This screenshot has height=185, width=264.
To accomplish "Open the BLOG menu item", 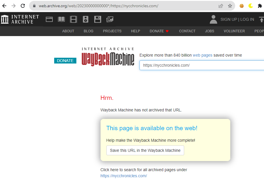I will point(88,31).
